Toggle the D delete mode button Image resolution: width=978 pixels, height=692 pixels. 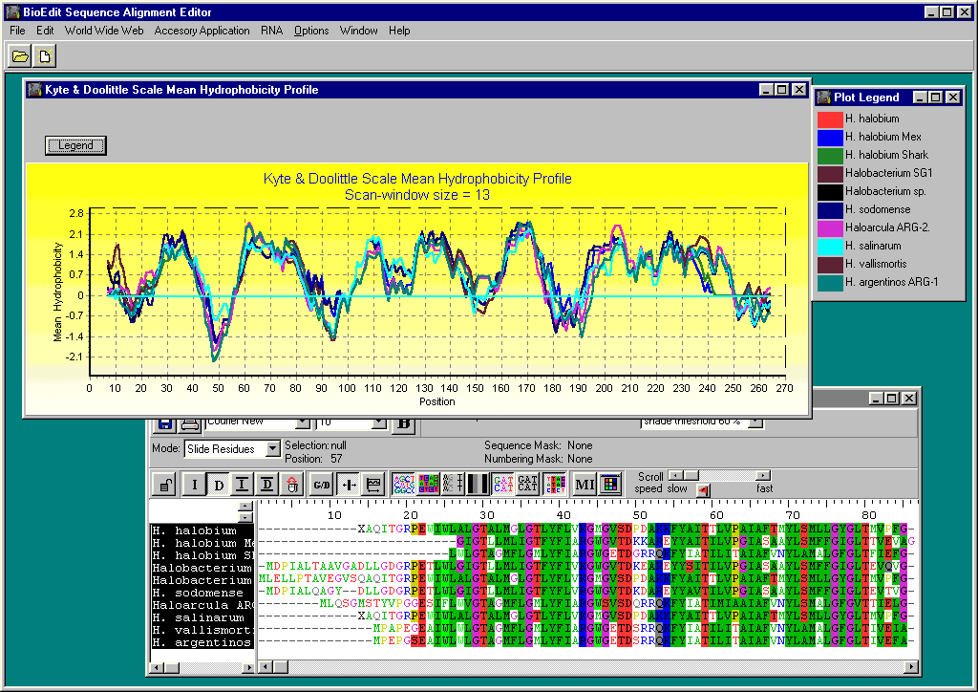[219, 485]
